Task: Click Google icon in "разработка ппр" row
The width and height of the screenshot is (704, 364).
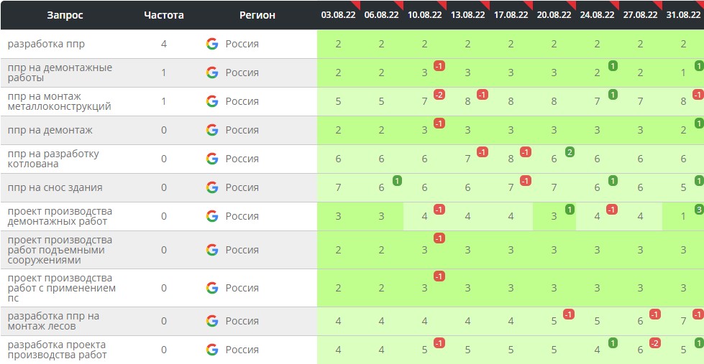Action: [x=211, y=44]
